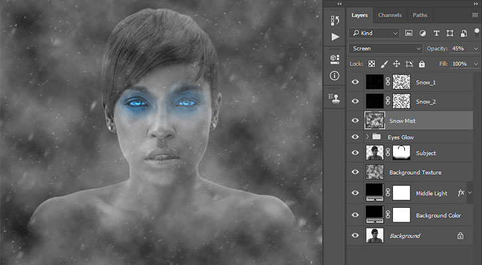Hide the Background Color layer
The height and width of the screenshot is (265, 482).
(x=355, y=215)
